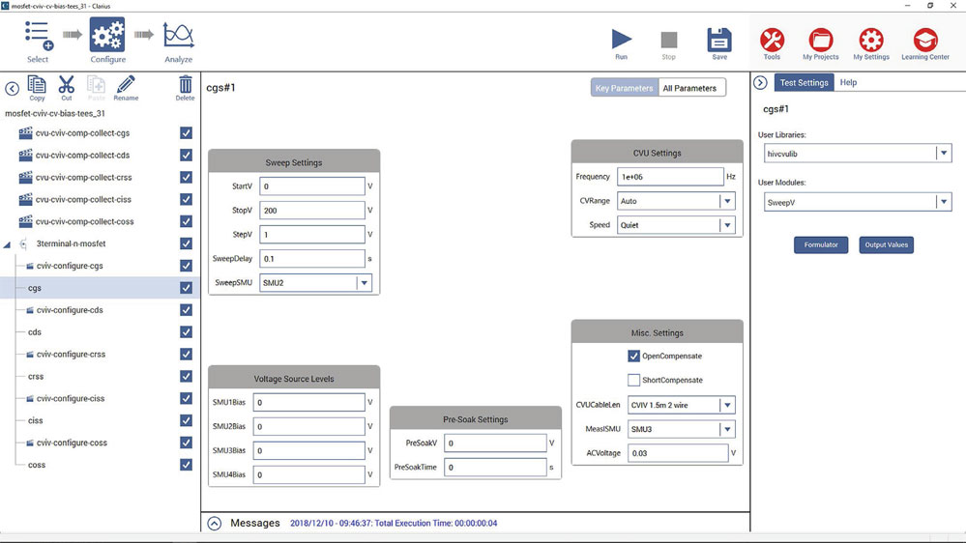
Task: Click the Cut scissors icon
Action: [66, 85]
